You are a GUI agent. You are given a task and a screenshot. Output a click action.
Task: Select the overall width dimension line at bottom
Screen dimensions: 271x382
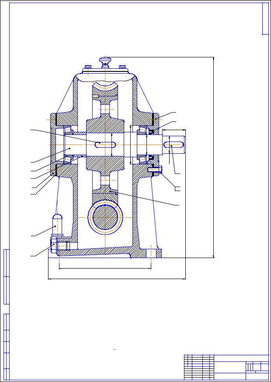tap(117, 279)
